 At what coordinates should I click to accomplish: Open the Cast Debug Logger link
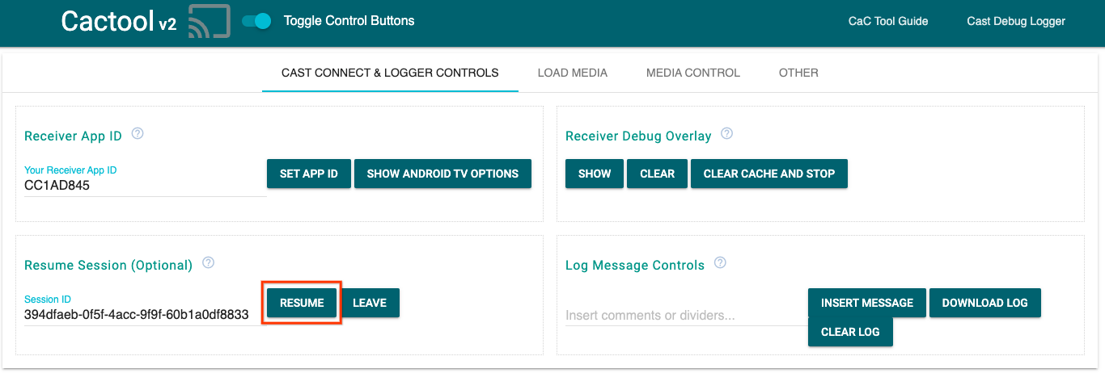pos(1016,21)
